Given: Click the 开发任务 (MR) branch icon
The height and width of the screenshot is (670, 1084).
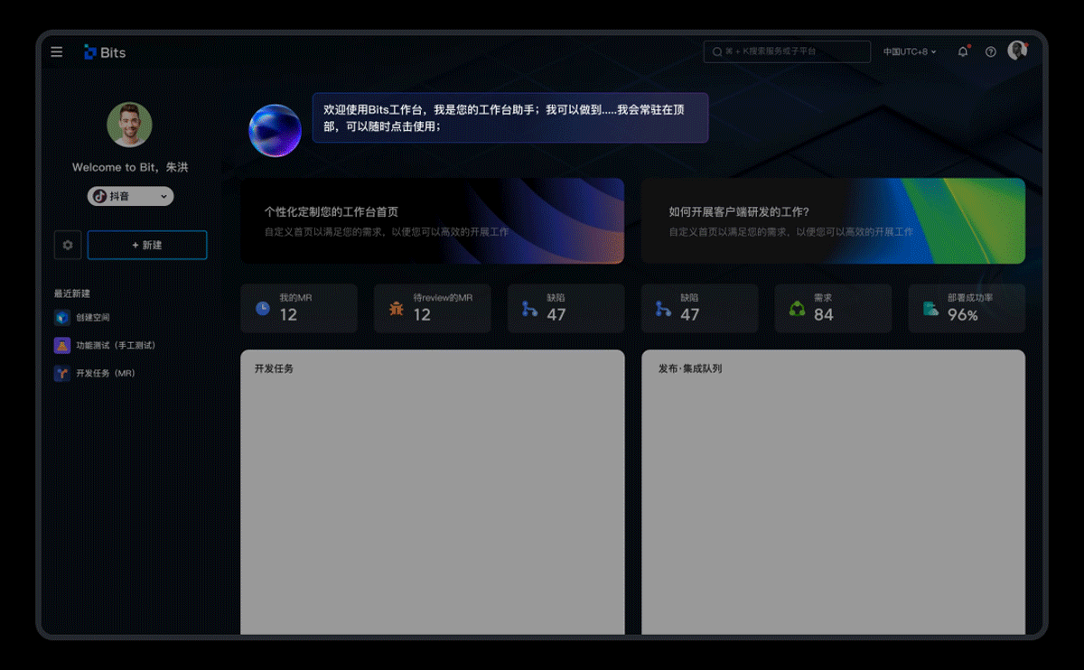Looking at the screenshot, I should [61, 373].
